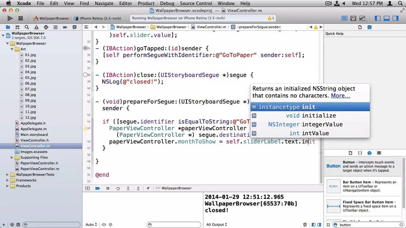Toggle the Navigator pane
Image resolution: width=406 pixels, height=228 pixels.
pos(378,18)
